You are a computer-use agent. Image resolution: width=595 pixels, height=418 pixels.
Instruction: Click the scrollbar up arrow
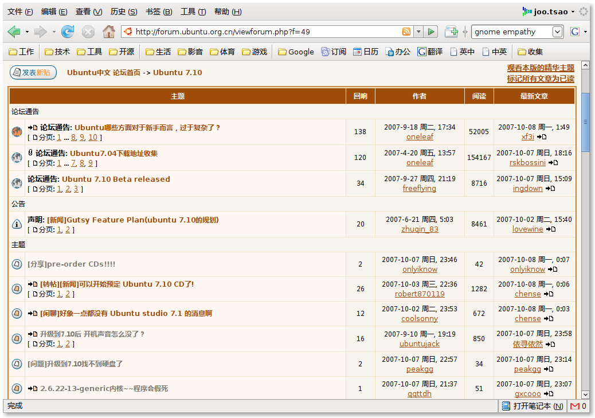pos(585,65)
